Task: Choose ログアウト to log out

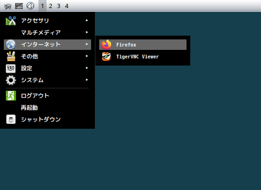Action: coord(47,95)
